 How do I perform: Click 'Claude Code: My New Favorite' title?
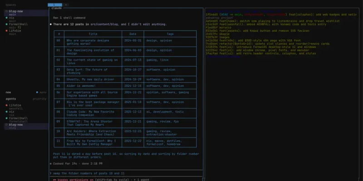(x=90, y=114)
